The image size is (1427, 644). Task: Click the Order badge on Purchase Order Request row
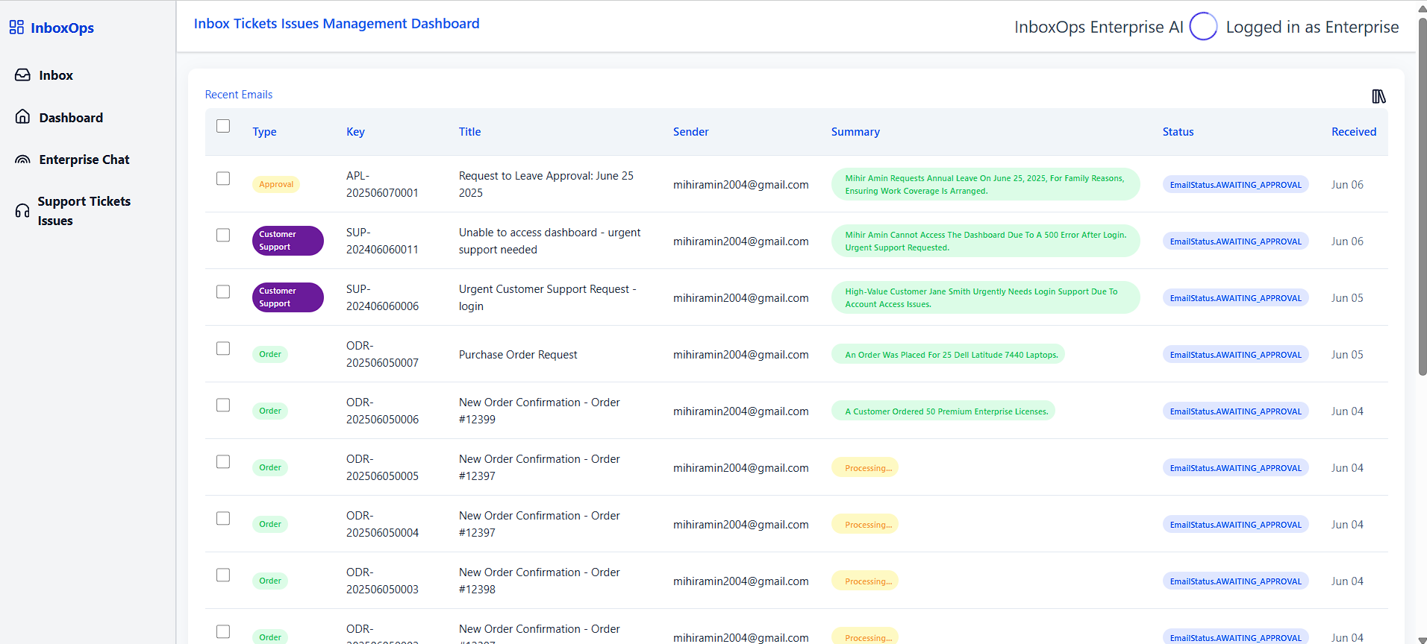coord(270,354)
